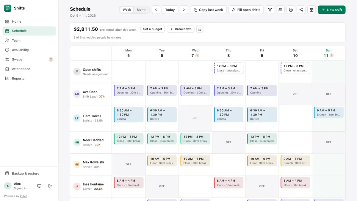This screenshot has width=357, height=201.
Task: Go to previous week arrow
Action: [x=156, y=10]
